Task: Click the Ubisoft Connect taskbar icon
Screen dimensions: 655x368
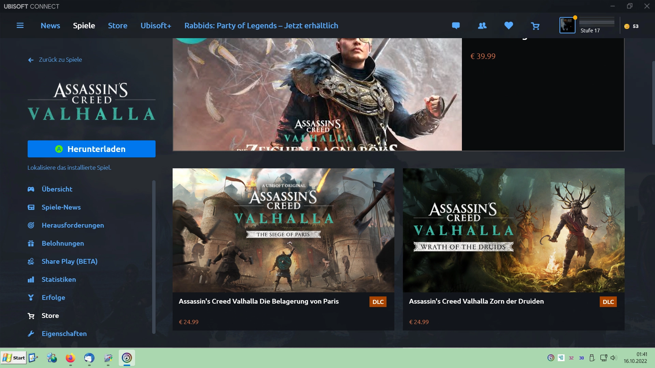Action: coord(127,358)
